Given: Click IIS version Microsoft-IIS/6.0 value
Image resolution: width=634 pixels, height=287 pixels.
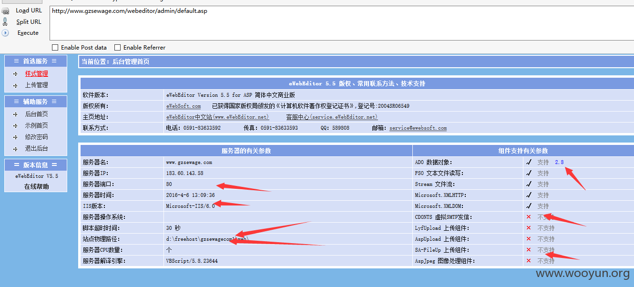Looking at the screenshot, I should click(x=190, y=206).
